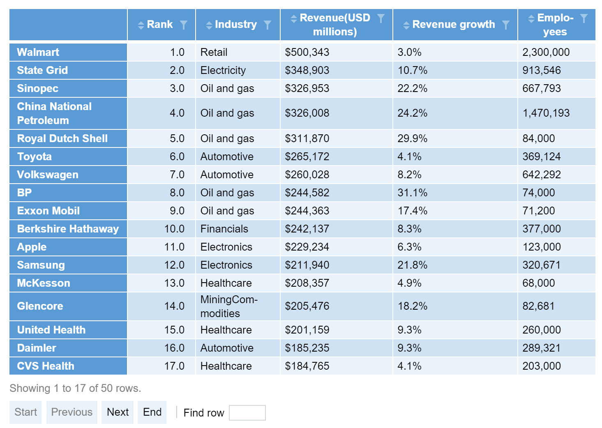602x428 pixels.
Task: Click CVS Health's revenue cell $184,765
Action: click(336, 366)
